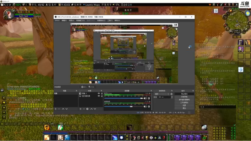Click the sun tracking button by minimap
Screen dimensions: 251x141
(x=248, y=13)
